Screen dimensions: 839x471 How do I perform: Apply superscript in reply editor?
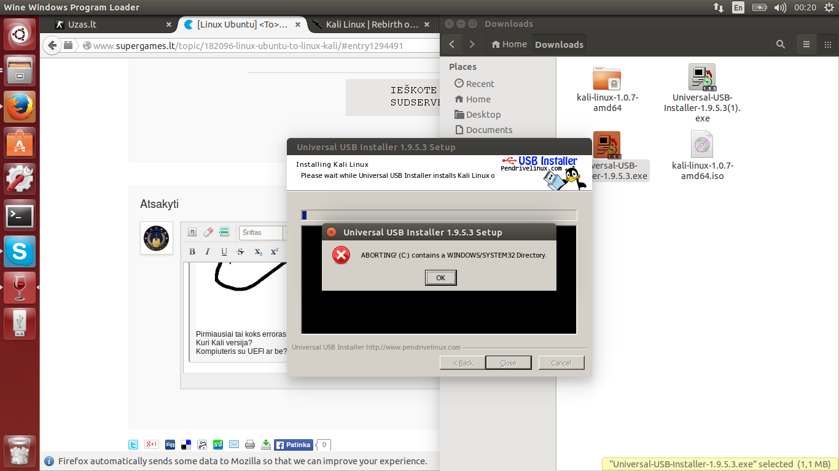click(x=275, y=251)
